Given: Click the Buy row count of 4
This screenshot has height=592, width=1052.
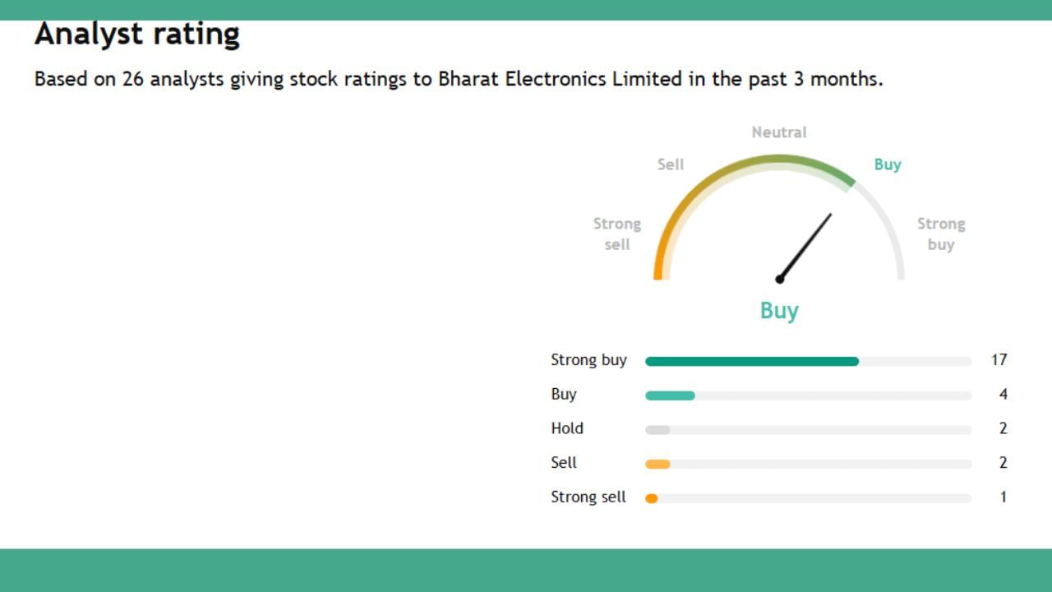Looking at the screenshot, I should click(1003, 395).
